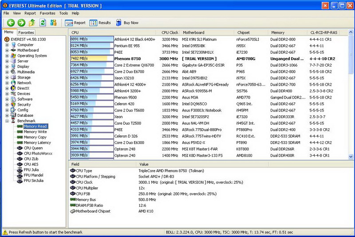This screenshot has height=237, width=355.
Task: Click the results scrollbar down arrow
Action: click(351, 156)
